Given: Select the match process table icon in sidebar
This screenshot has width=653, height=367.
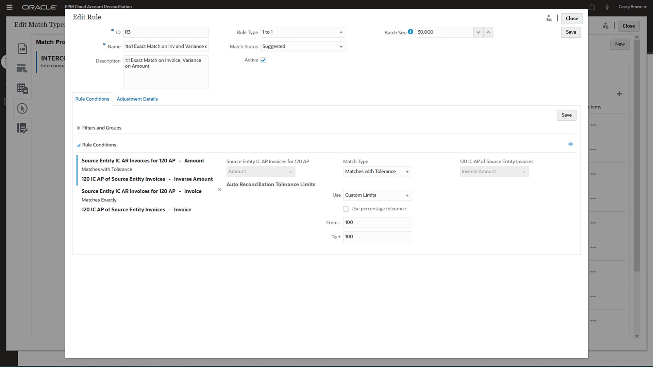Looking at the screenshot, I should (22, 89).
